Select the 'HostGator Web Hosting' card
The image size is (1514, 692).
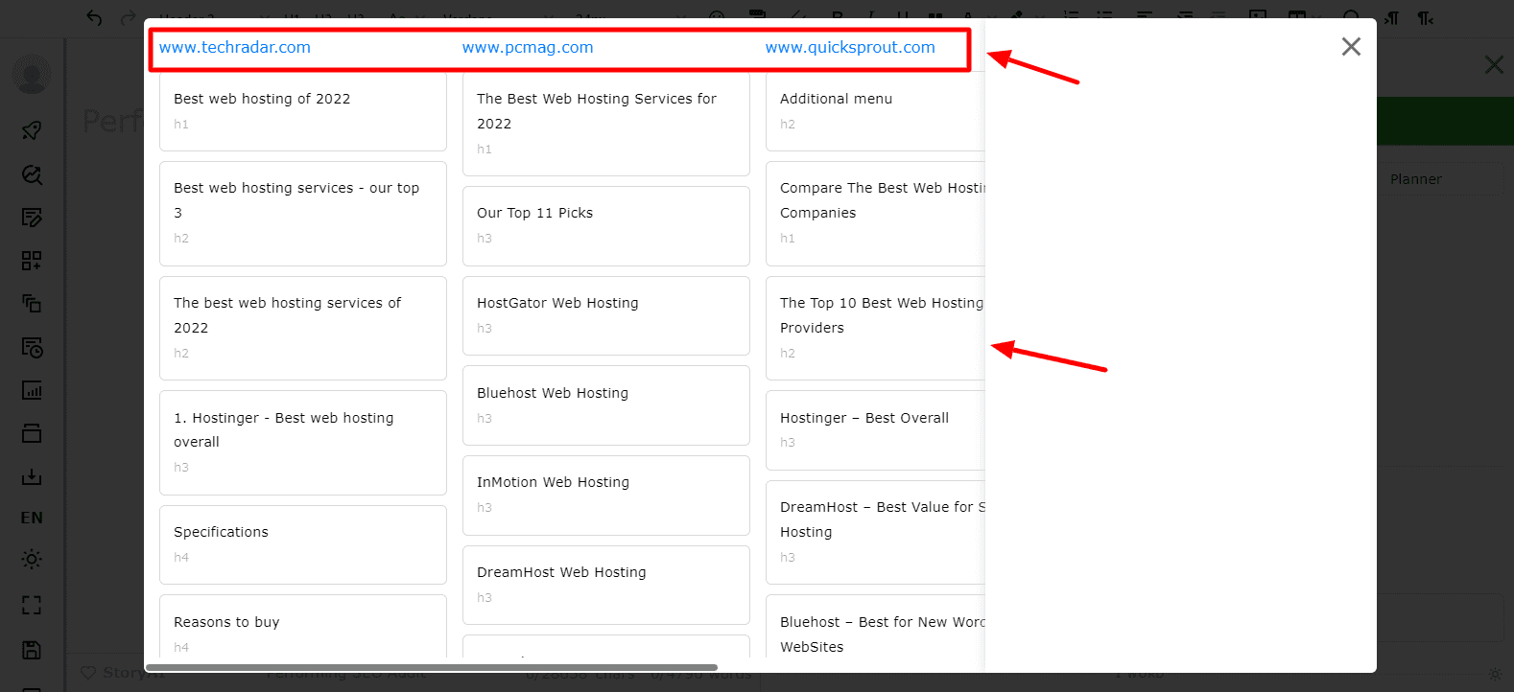click(x=606, y=315)
